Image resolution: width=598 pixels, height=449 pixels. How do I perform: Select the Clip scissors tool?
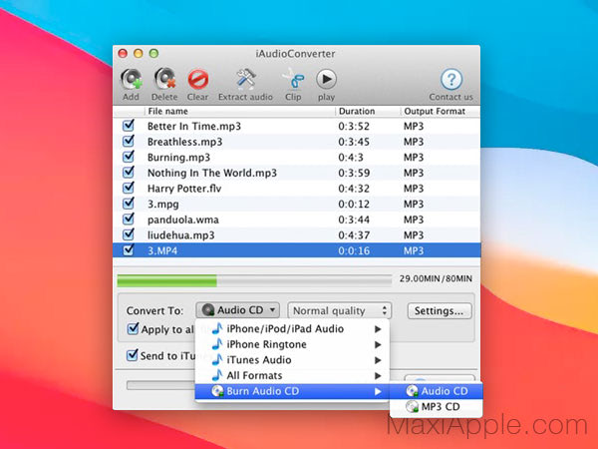[293, 79]
